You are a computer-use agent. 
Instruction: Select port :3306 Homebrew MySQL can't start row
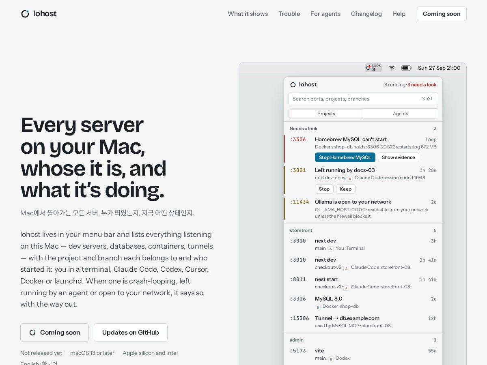point(363,149)
